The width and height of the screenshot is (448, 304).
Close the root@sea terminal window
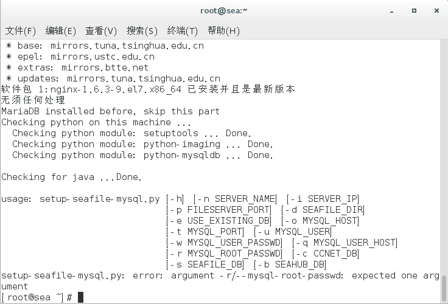tap(436, 11)
